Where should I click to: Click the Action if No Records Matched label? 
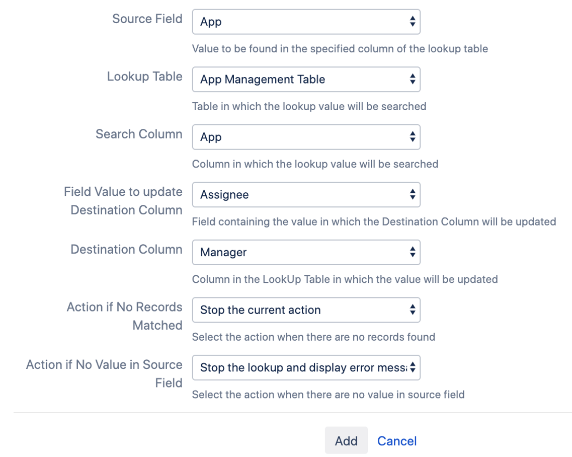(124, 316)
